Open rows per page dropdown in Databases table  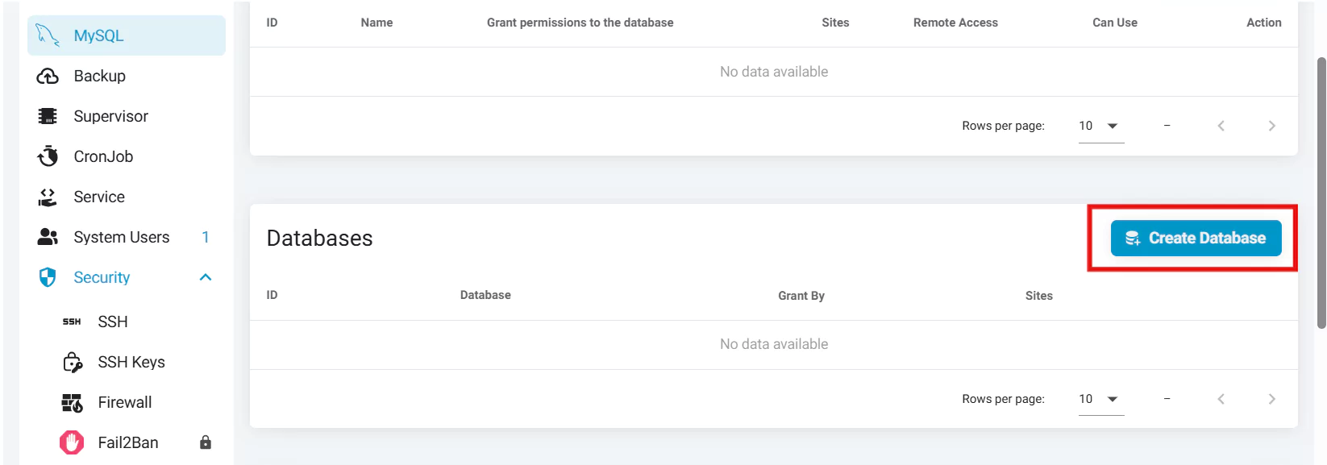click(x=1100, y=399)
